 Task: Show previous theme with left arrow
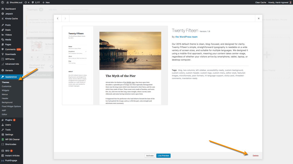pyautogui.click(x=58, y=18)
